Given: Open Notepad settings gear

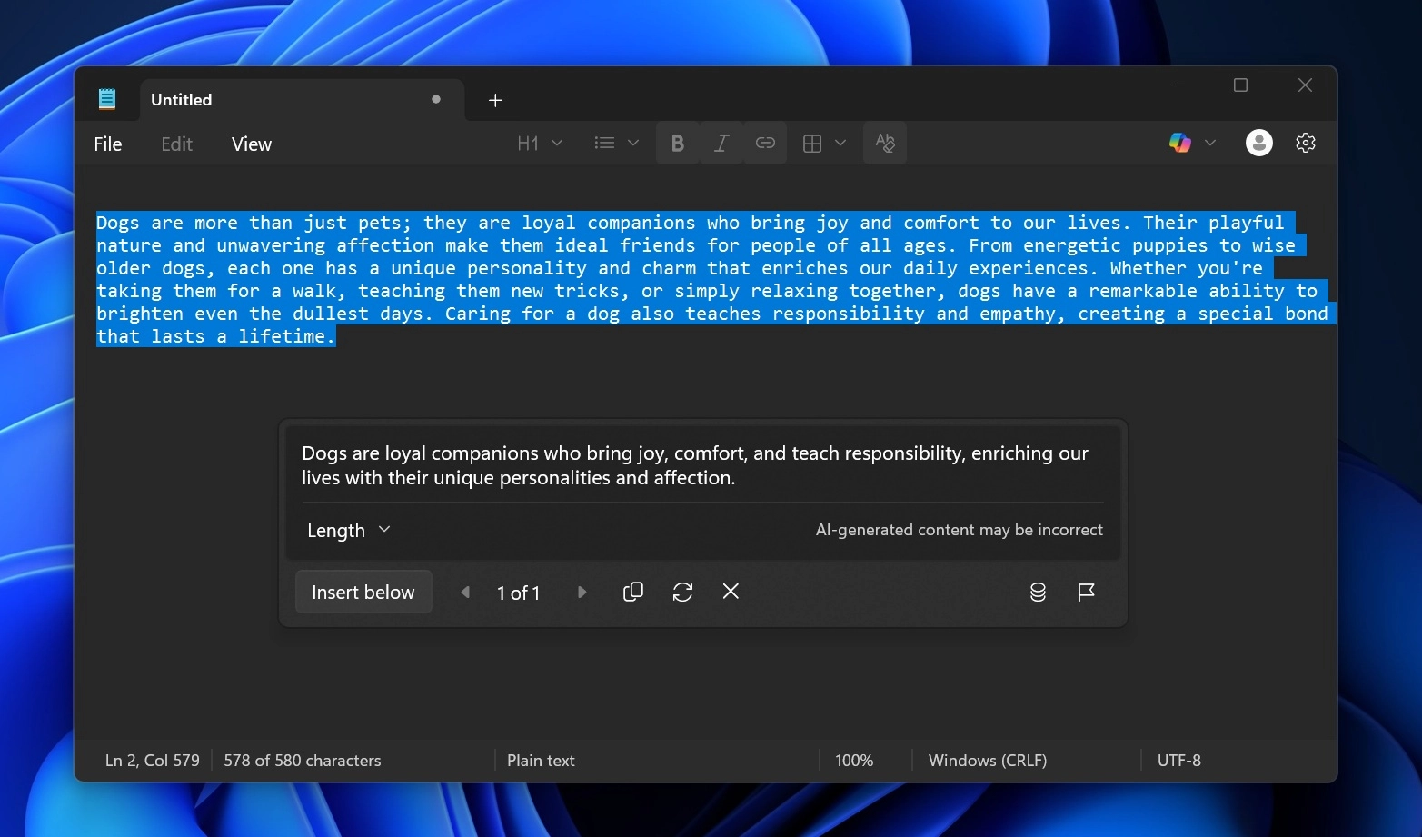Looking at the screenshot, I should click(x=1305, y=143).
